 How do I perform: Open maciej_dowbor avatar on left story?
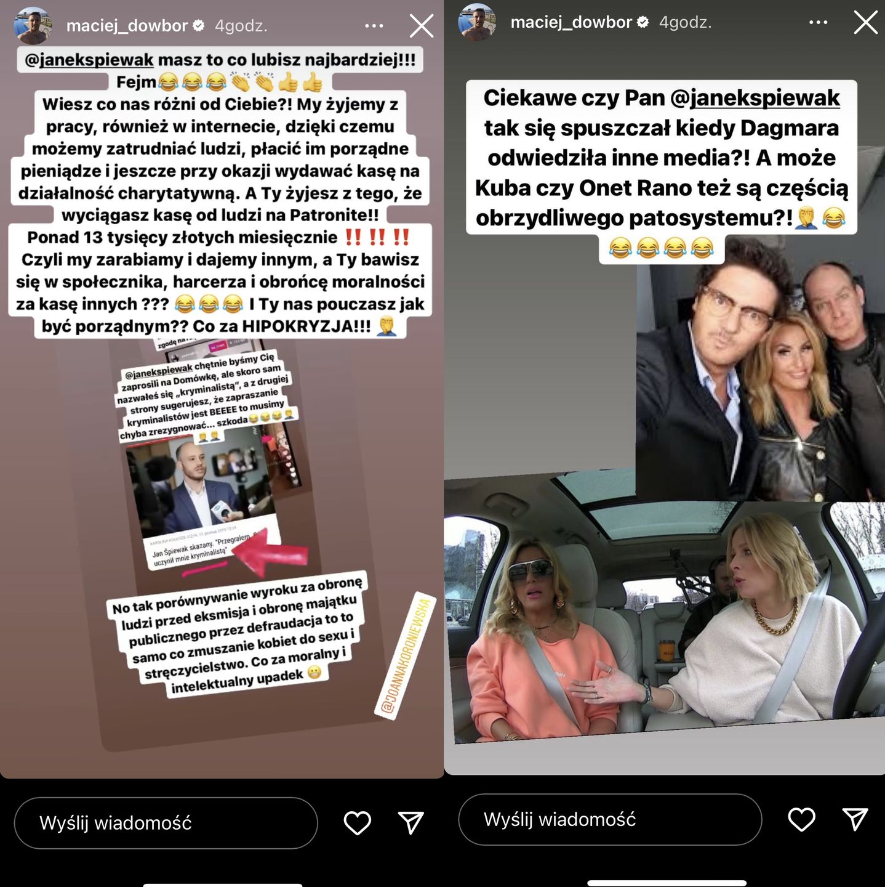pos(33,26)
